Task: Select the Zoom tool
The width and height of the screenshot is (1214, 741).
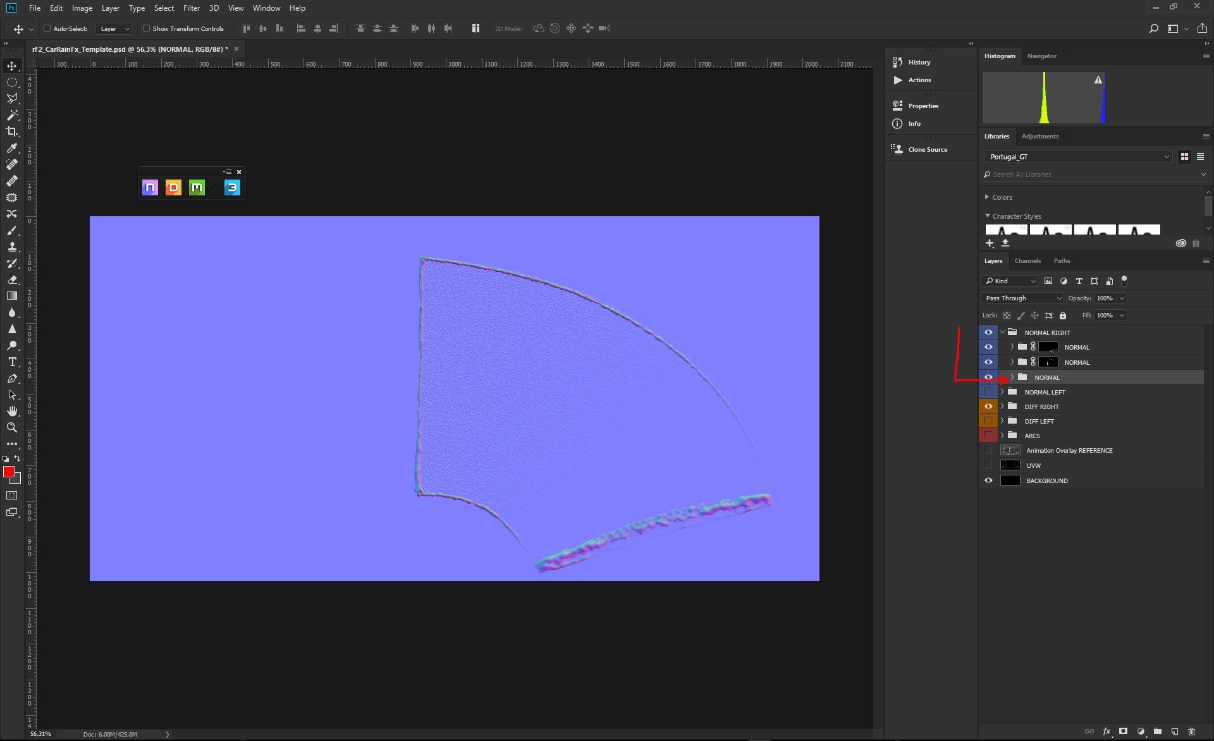Action: pos(12,427)
